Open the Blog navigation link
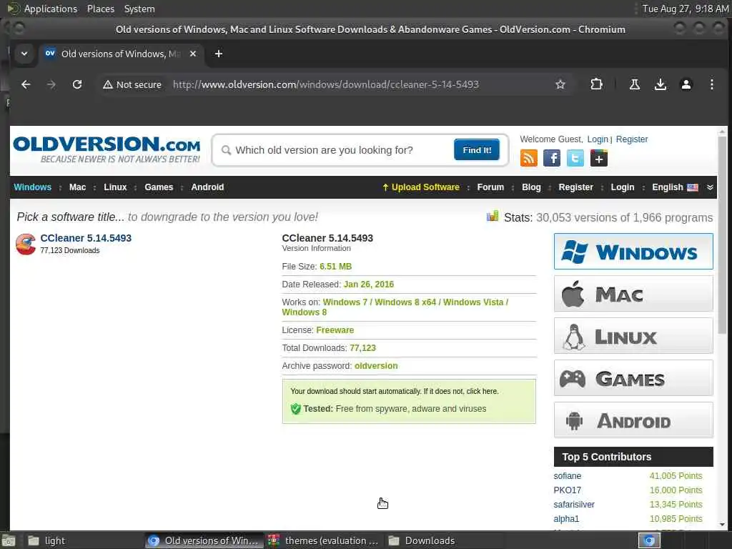This screenshot has height=549, width=732. 531,187
